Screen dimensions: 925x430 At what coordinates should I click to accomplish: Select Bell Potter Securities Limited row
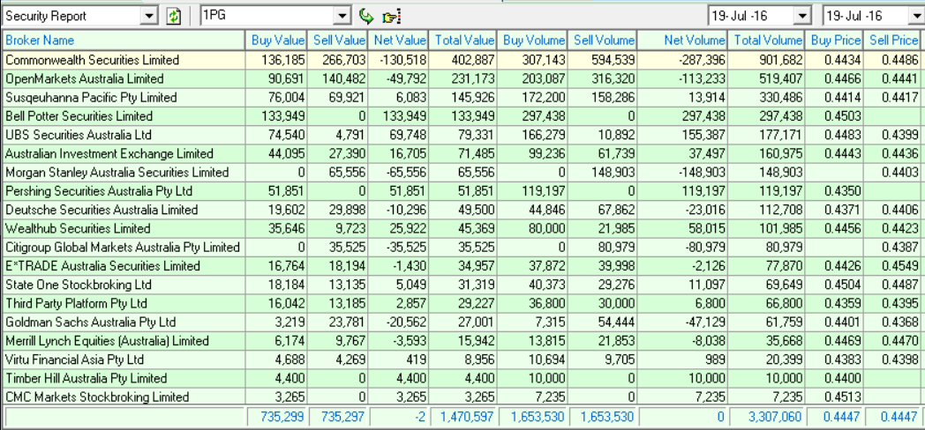pyautogui.click(x=462, y=116)
